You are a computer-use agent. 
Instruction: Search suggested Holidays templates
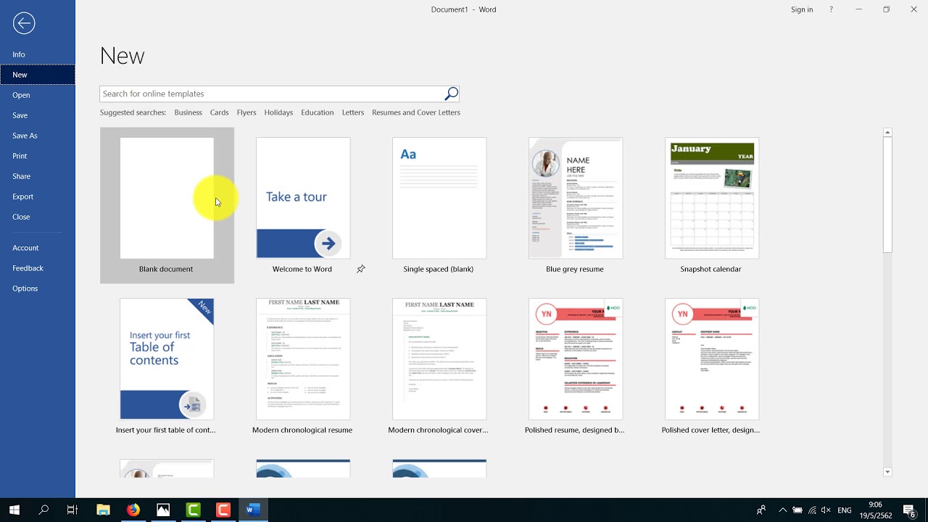(278, 112)
